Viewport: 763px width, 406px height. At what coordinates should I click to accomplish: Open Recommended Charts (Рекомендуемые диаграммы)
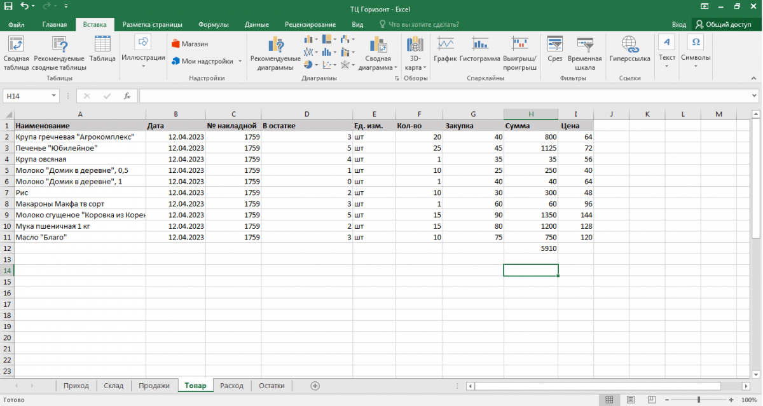[x=275, y=53]
